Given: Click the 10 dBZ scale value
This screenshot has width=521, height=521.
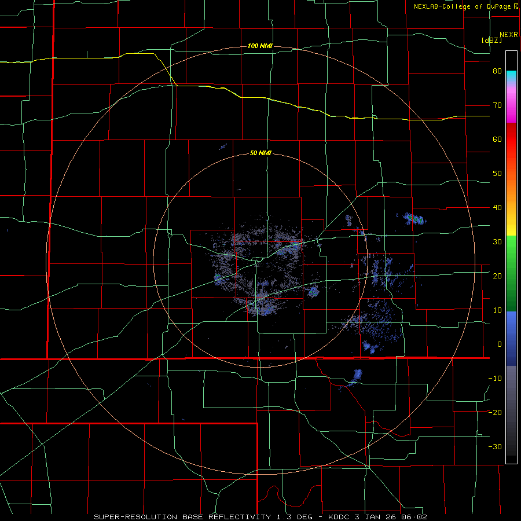Looking at the screenshot, I should coord(497,310).
